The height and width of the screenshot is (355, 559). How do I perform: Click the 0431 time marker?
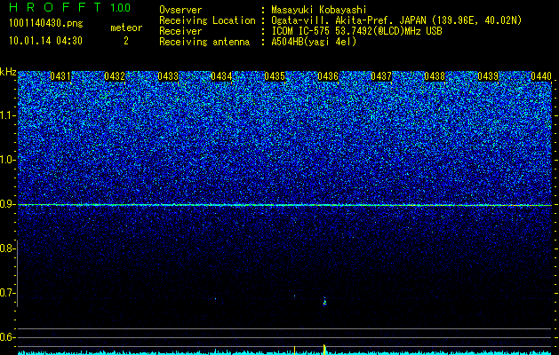click(60, 76)
